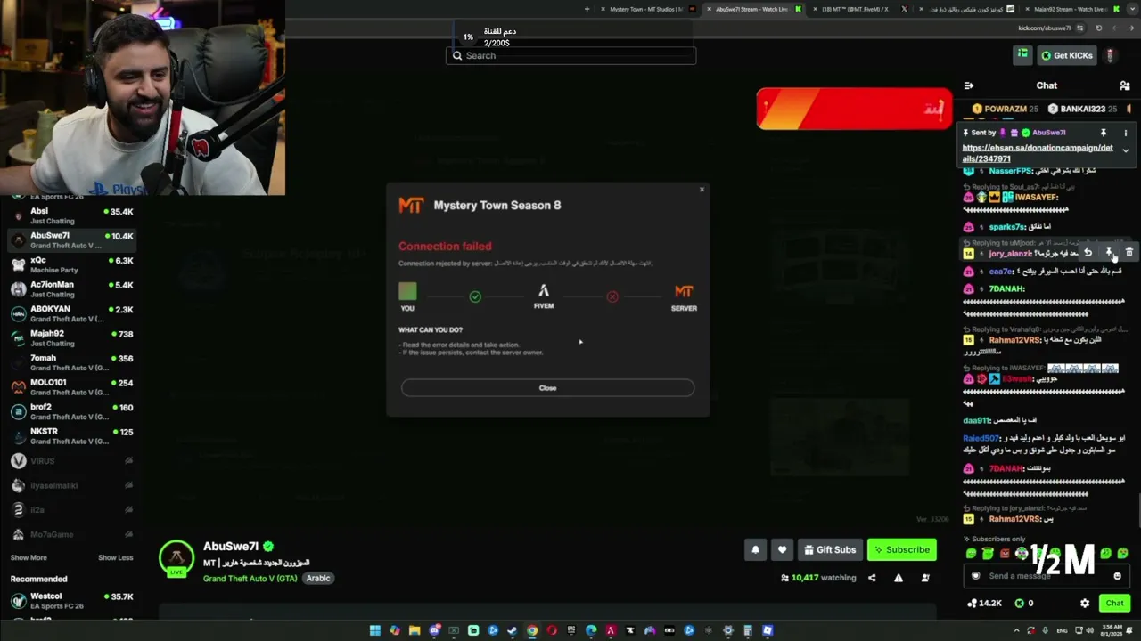Open a new browser tab
The height and width of the screenshot is (641, 1141).
(587, 9)
